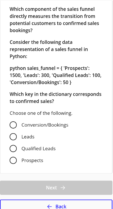Choose the Leads radio option

tap(13, 137)
